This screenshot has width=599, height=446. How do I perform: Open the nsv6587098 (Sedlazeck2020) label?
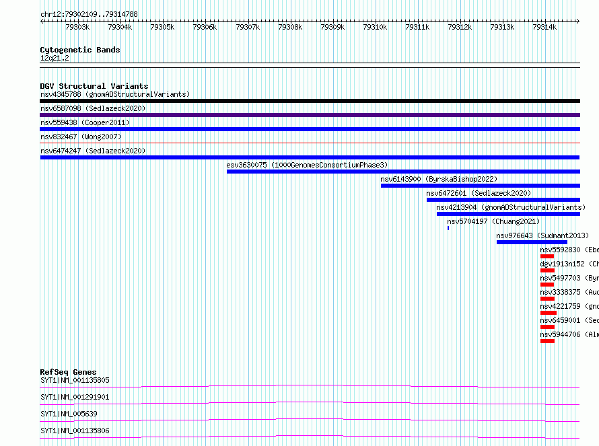(93, 108)
